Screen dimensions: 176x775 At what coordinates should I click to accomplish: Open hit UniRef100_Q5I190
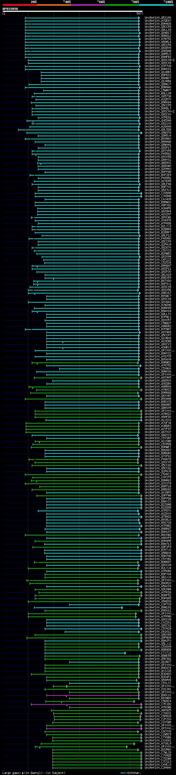[158, 18]
